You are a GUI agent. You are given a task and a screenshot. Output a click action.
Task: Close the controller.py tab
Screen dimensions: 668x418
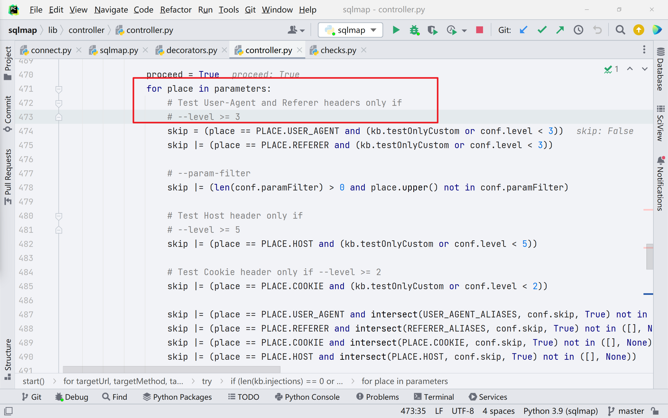[300, 50]
